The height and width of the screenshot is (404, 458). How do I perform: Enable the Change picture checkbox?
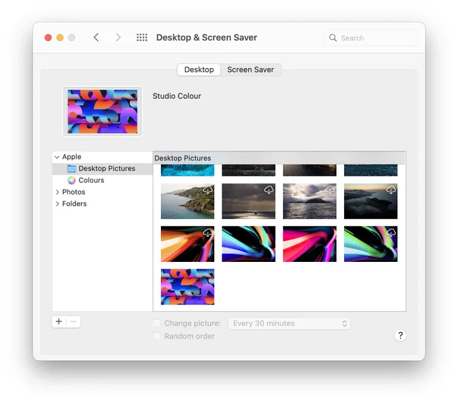click(157, 323)
